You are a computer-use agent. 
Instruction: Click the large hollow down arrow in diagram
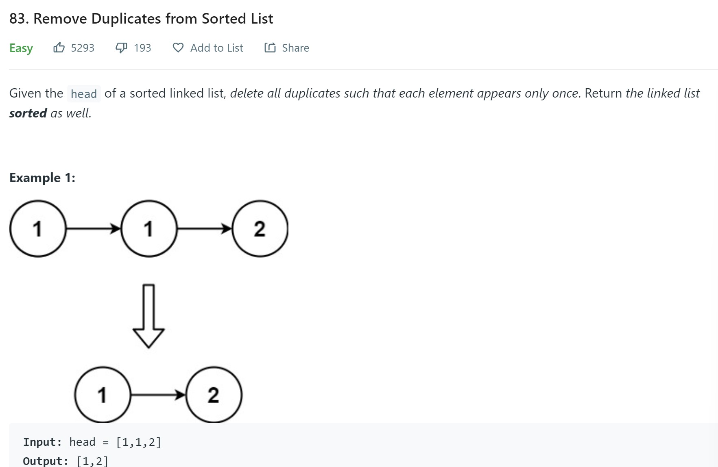pos(148,316)
